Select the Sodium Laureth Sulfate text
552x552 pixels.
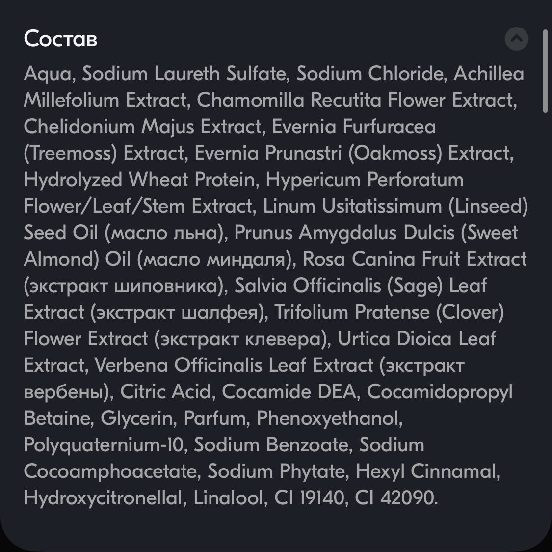[x=185, y=74]
